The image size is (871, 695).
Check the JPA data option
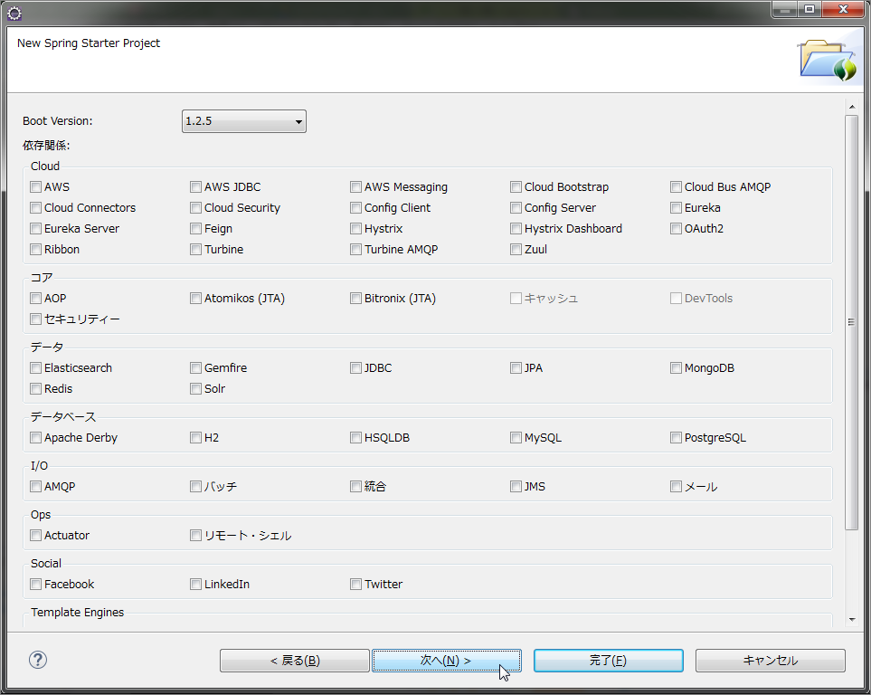tap(516, 367)
